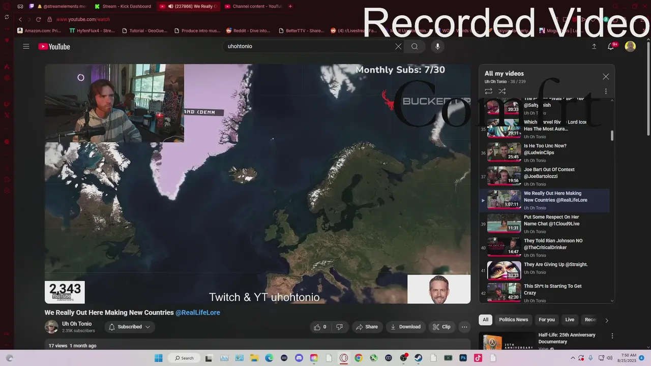Open the Create upload icon
The height and width of the screenshot is (366, 651).
(x=594, y=46)
